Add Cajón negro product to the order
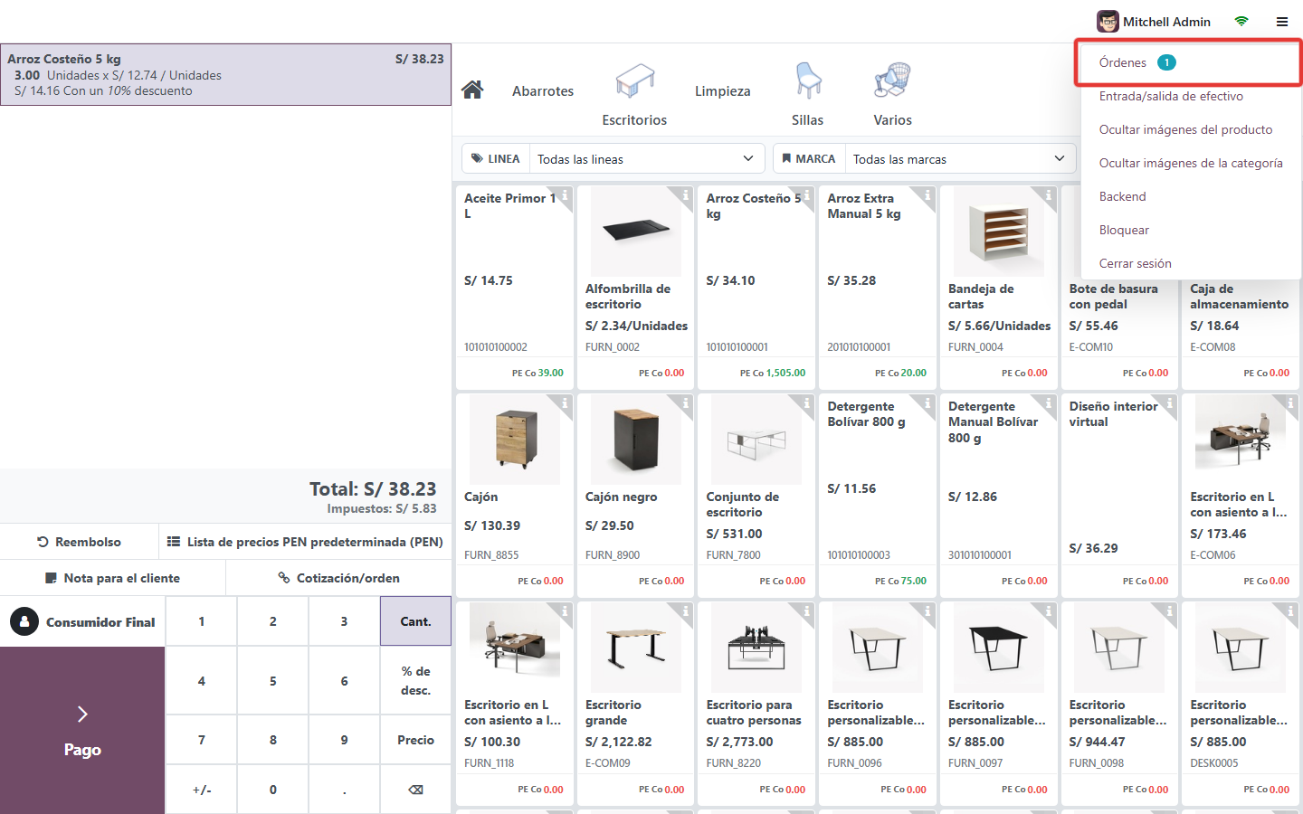 [x=635, y=496]
